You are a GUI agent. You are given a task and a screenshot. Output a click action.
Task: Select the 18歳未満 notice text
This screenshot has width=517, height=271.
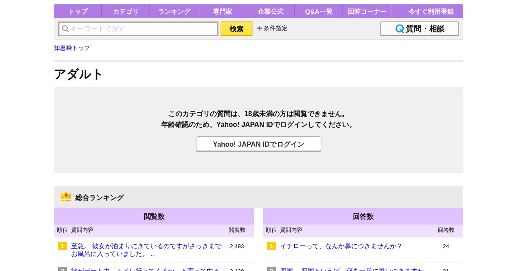click(258, 114)
